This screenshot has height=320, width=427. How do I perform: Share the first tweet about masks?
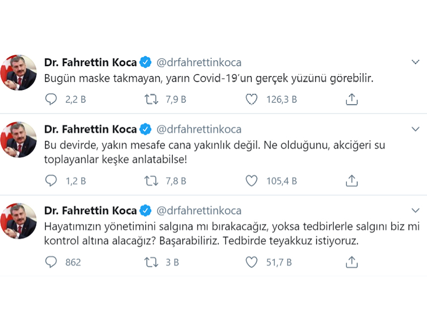351,99
